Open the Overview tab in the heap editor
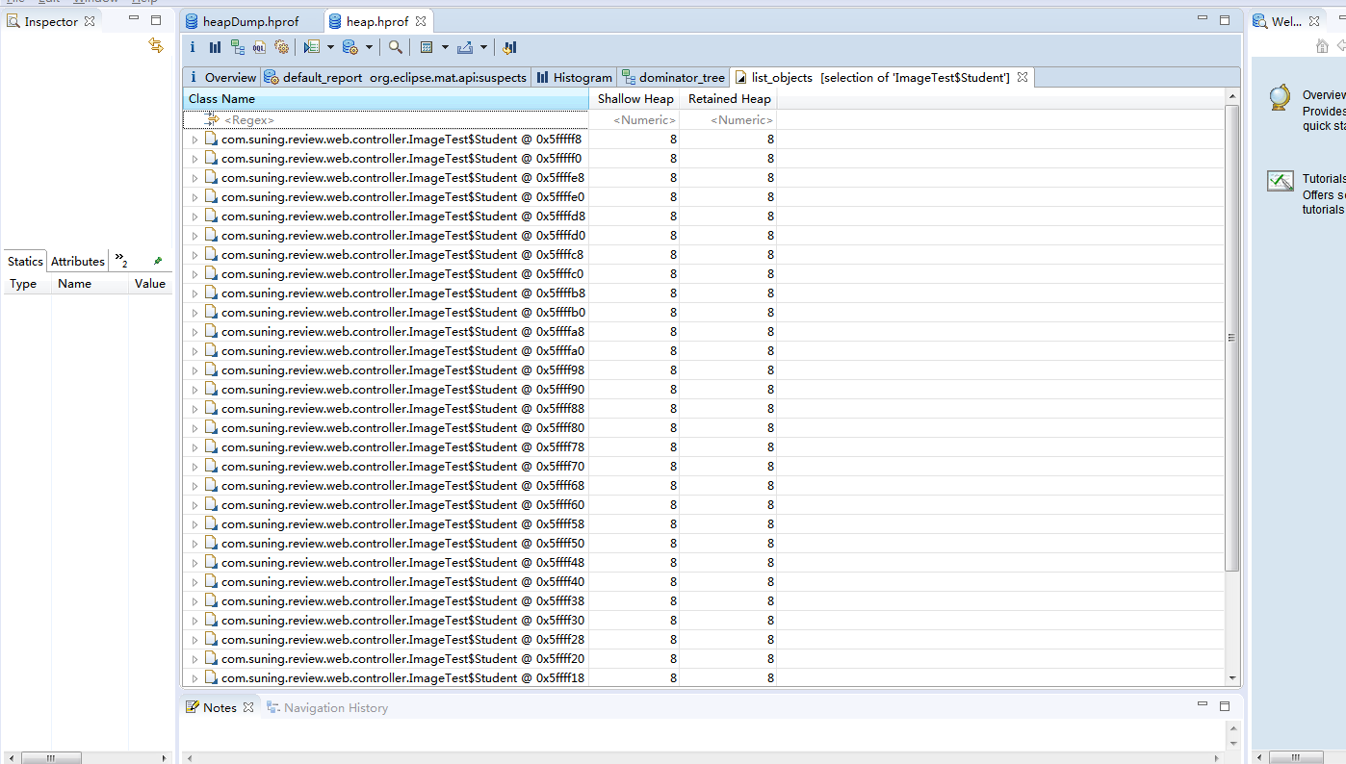1346x764 pixels. 221,77
